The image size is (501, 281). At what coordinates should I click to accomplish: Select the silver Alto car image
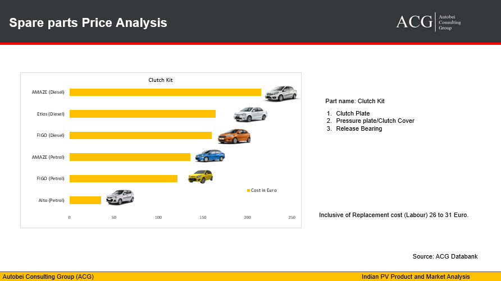pos(120,197)
